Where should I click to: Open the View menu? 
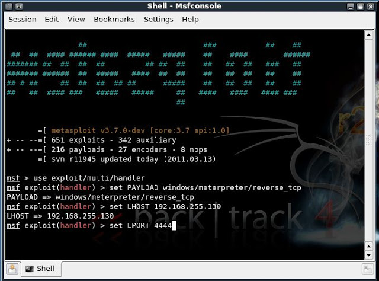76,20
